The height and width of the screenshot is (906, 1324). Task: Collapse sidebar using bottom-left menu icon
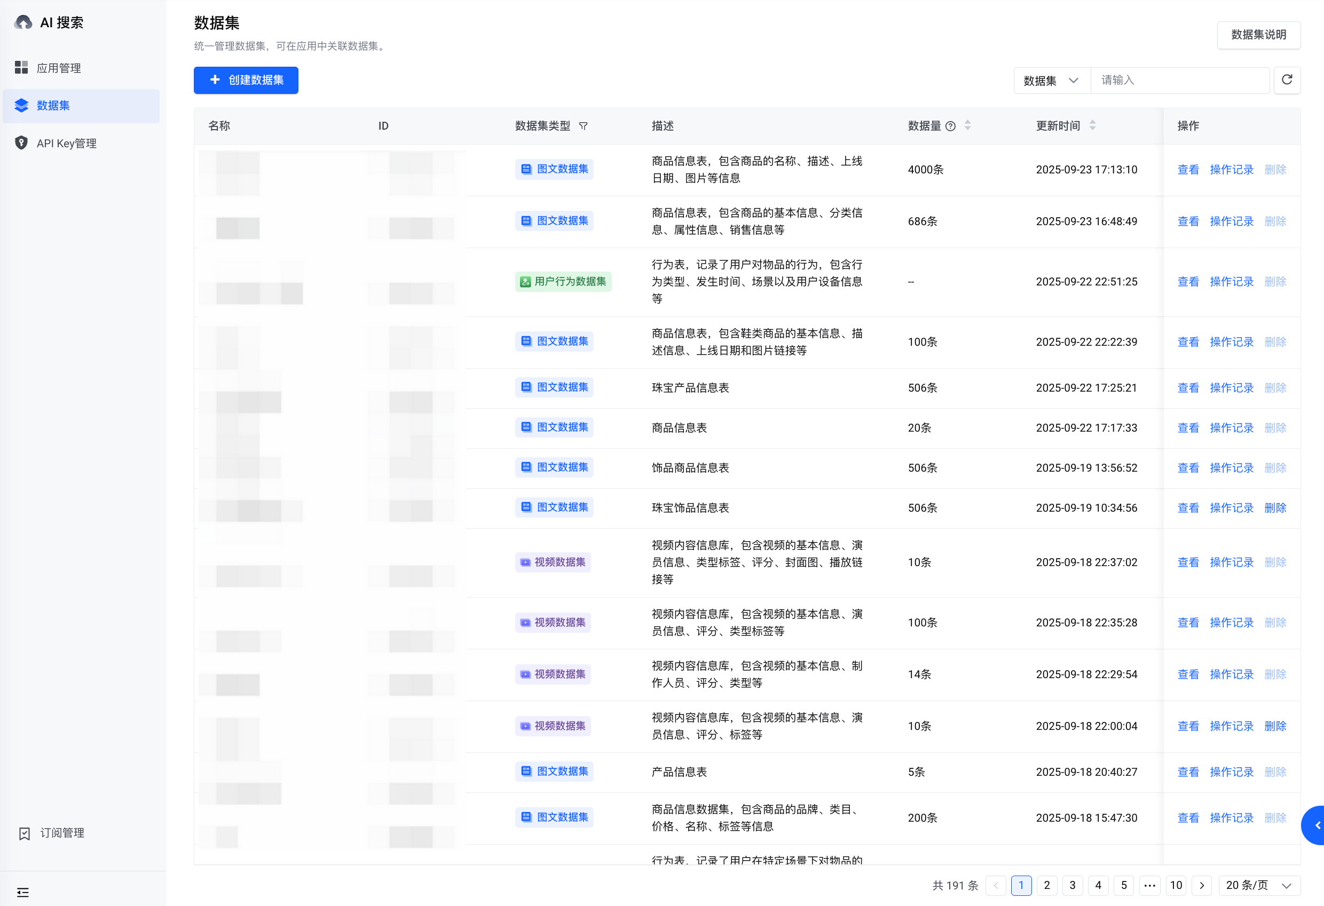pos(23,892)
